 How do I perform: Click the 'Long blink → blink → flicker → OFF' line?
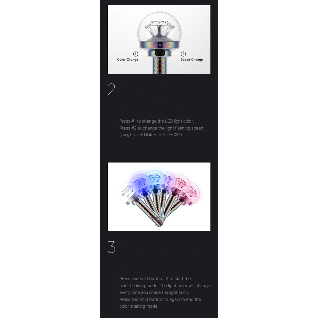pos(151,135)
